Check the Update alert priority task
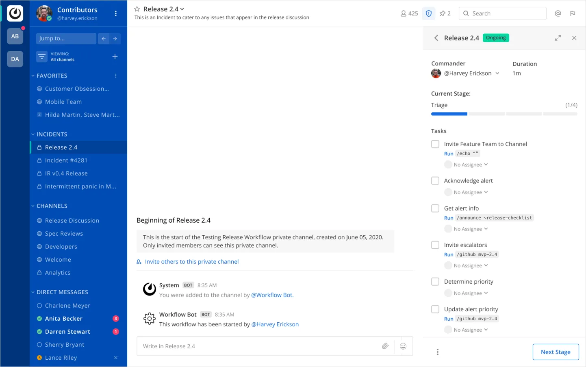The image size is (586, 367). tap(435, 309)
